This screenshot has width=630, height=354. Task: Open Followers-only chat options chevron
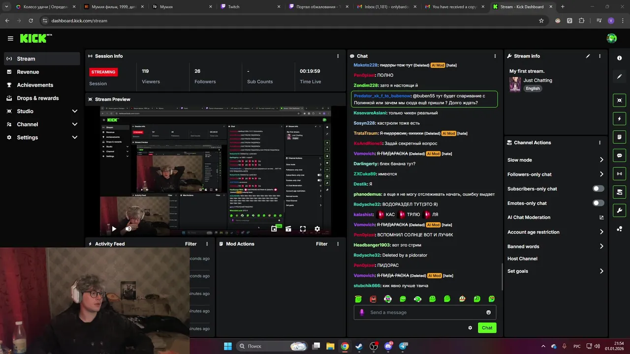click(x=601, y=174)
